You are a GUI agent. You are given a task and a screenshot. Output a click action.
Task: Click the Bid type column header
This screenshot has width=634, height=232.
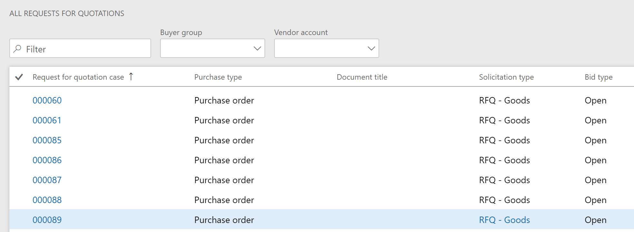(x=598, y=77)
